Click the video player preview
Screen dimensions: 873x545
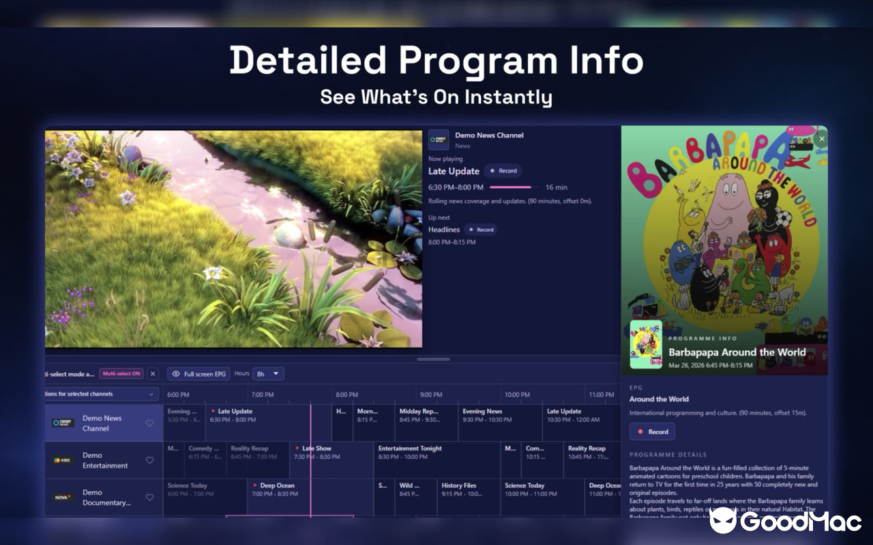click(233, 239)
